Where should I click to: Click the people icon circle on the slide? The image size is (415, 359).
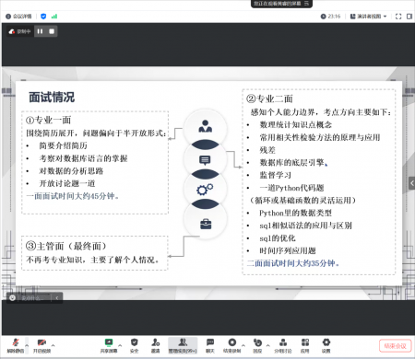point(206,127)
